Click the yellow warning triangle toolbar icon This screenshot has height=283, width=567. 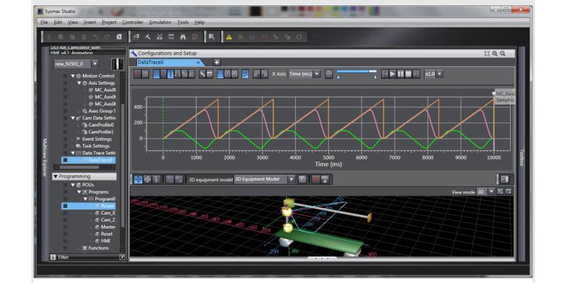click(x=229, y=37)
